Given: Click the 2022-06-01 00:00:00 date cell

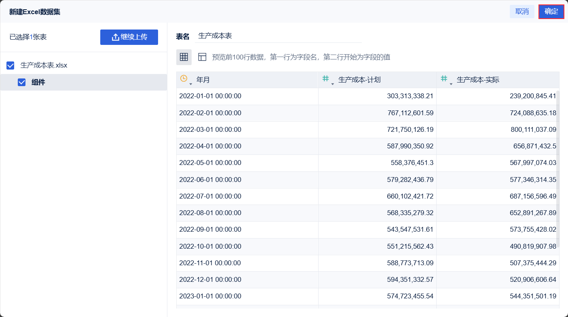Looking at the screenshot, I should point(247,180).
